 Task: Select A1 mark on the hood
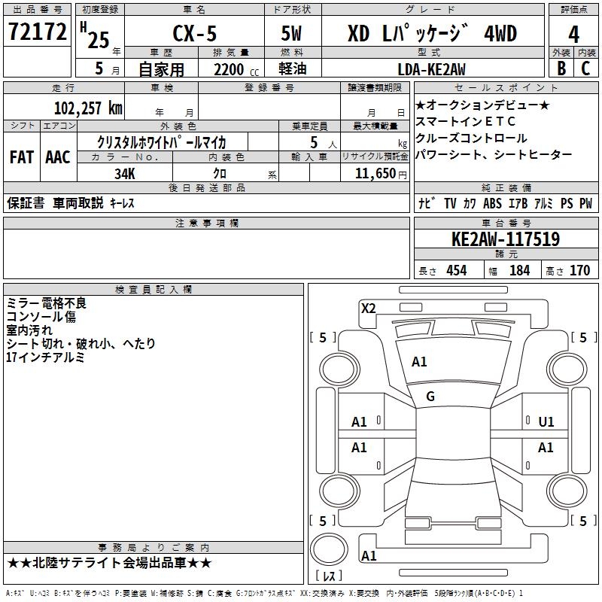419,362
